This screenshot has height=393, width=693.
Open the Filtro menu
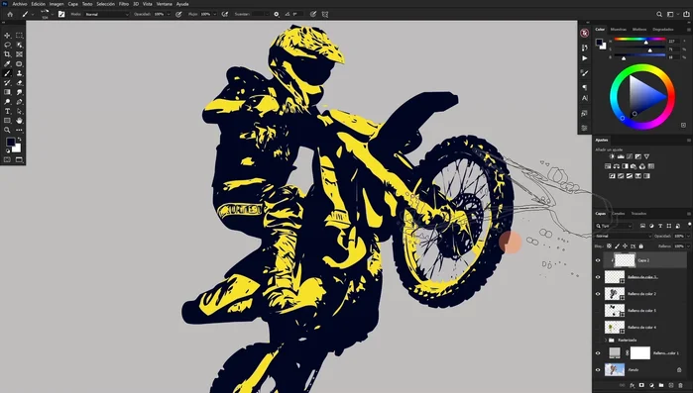(x=124, y=4)
